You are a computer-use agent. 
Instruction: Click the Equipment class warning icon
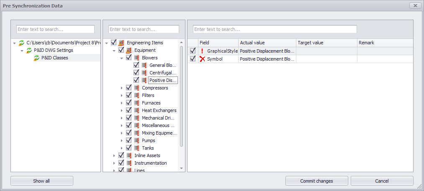[x=129, y=50]
